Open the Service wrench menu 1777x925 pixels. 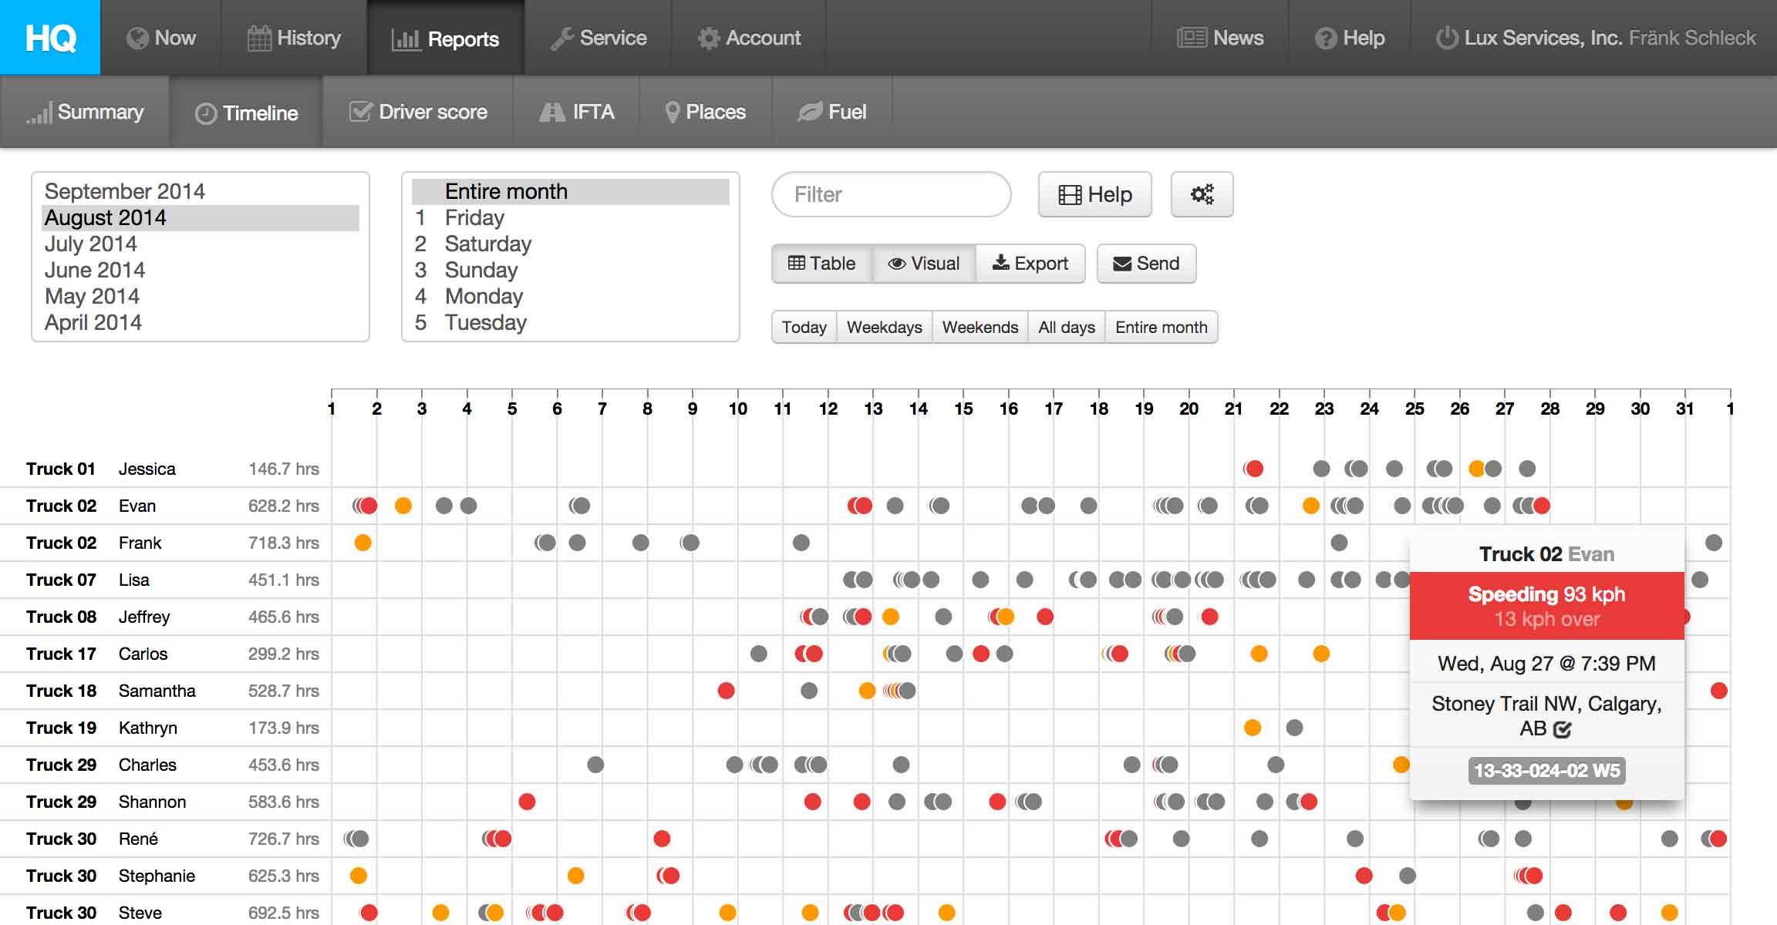pyautogui.click(x=599, y=38)
